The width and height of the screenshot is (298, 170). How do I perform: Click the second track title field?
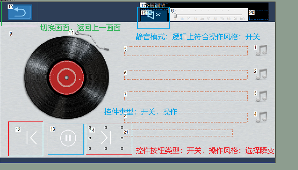[185, 75]
